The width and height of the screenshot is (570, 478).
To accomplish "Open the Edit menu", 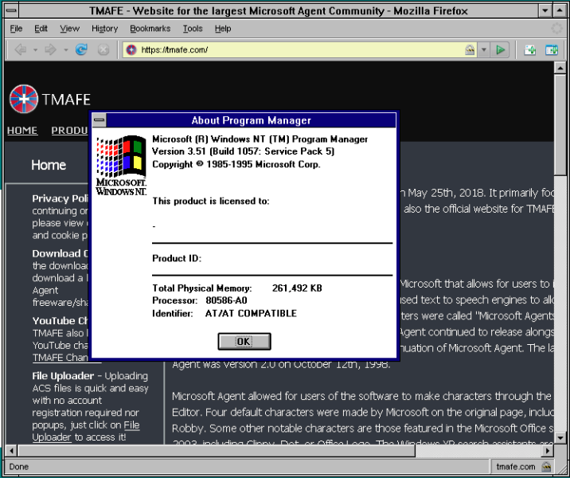I will click(41, 29).
